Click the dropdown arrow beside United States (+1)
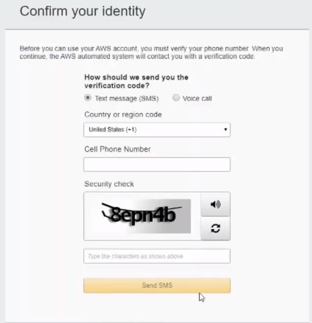 point(225,130)
